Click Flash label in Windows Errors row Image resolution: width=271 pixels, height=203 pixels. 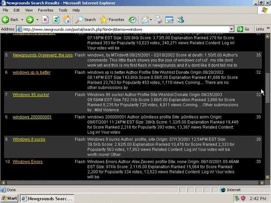[x=80, y=162]
